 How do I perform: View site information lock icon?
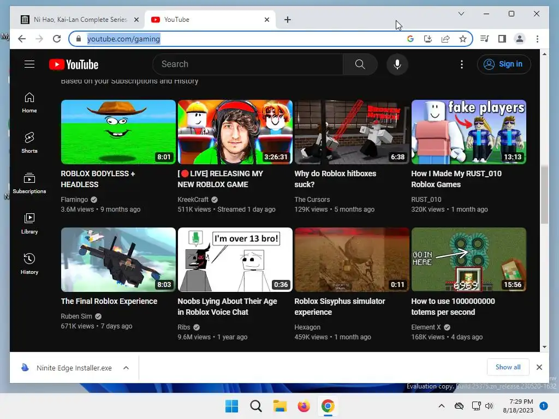[x=79, y=39]
